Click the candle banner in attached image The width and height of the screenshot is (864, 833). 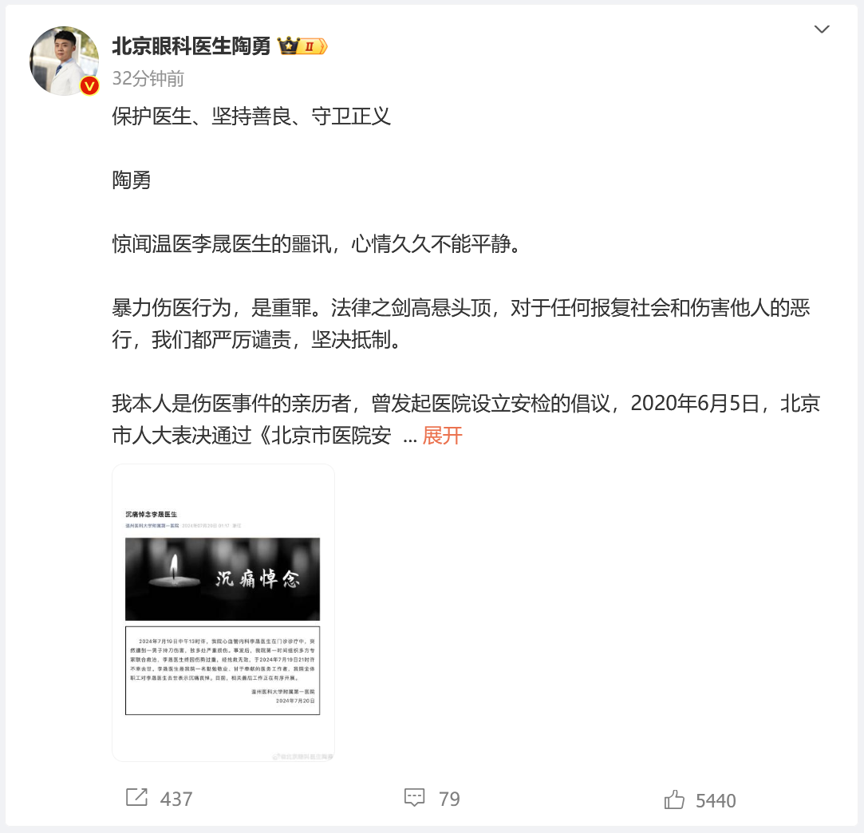click(223, 579)
